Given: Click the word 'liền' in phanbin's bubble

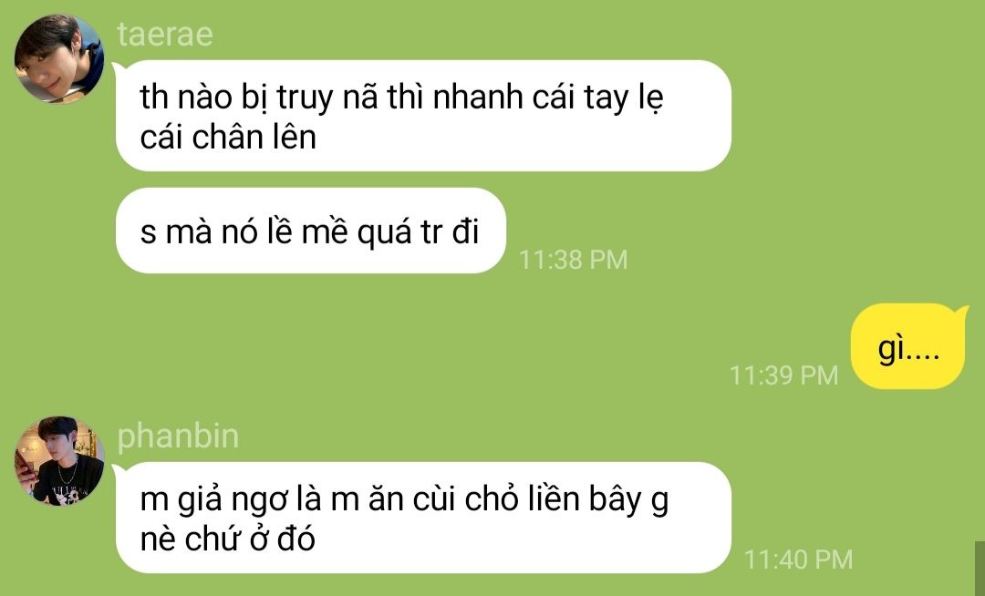Looking at the screenshot, I should pos(554,499).
